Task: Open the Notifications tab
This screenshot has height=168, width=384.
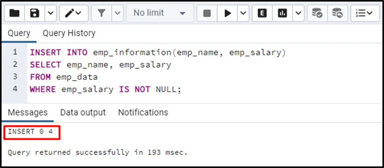Action: (143, 113)
